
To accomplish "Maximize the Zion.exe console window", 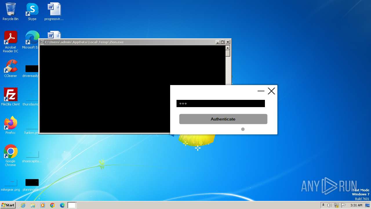I will (223, 42).
